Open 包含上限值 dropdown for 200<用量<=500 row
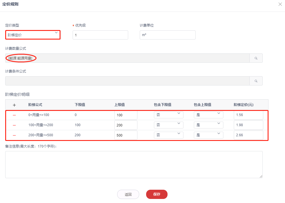 [208, 135]
